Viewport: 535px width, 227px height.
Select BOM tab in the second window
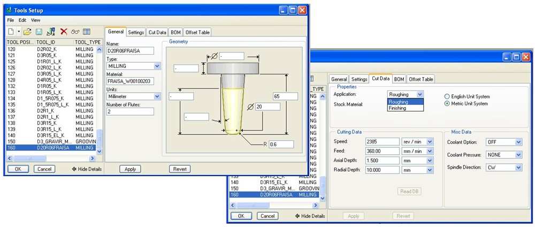point(399,79)
